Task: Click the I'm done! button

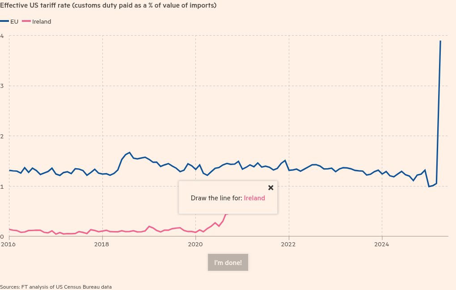Action: (x=228, y=262)
